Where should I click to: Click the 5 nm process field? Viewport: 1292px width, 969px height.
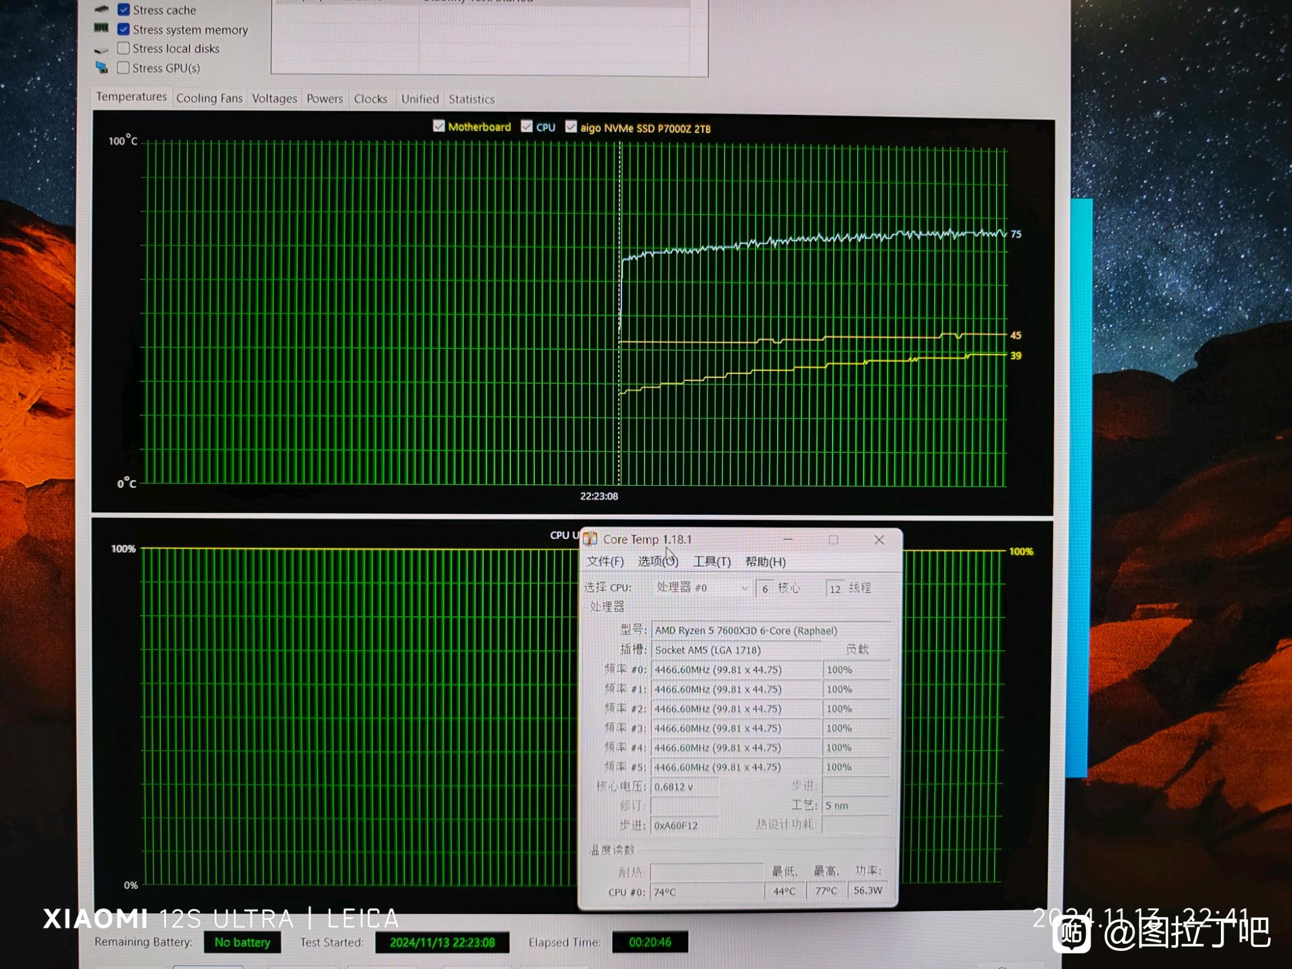(x=855, y=806)
